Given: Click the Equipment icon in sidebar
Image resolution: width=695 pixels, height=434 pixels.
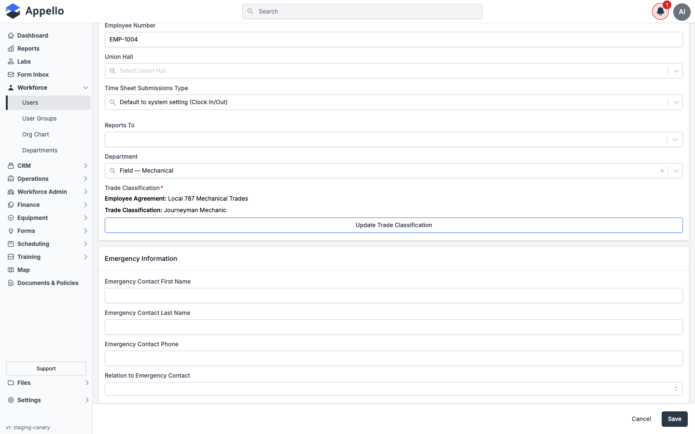Looking at the screenshot, I should point(11,218).
